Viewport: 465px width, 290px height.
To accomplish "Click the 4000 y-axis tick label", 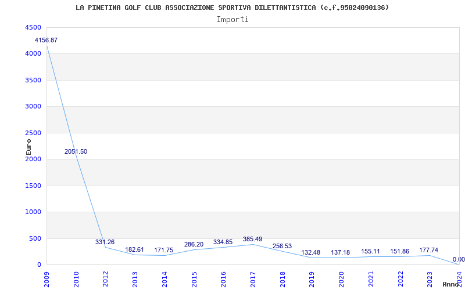I will [x=33, y=54].
